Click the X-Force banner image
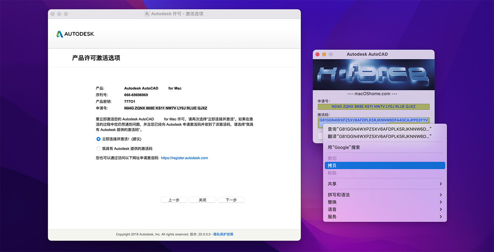This screenshot has width=494, height=252. pyautogui.click(x=373, y=74)
